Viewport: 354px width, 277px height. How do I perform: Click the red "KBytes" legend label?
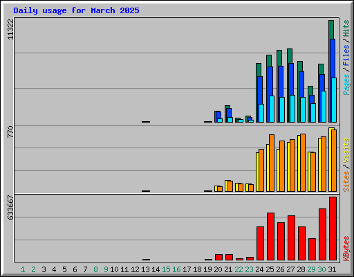pyautogui.click(x=346, y=249)
